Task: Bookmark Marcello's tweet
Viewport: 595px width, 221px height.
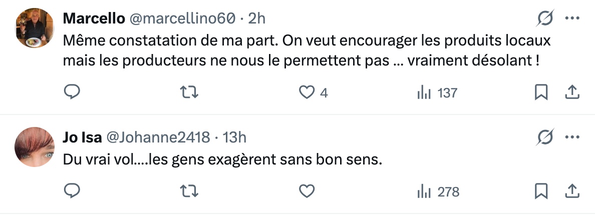Action: coord(541,92)
